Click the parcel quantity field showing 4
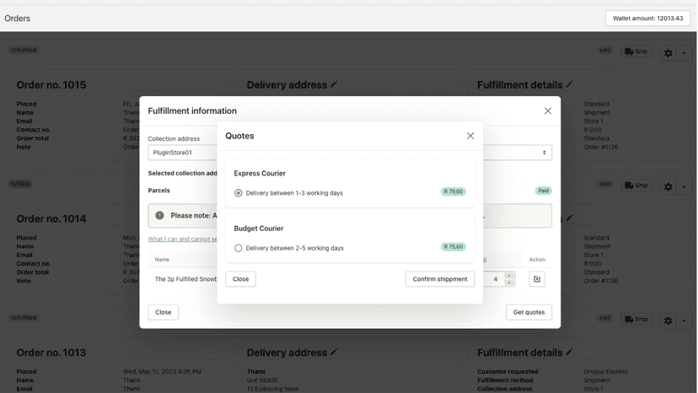Screen dimensions: 698x393 coord(495,279)
